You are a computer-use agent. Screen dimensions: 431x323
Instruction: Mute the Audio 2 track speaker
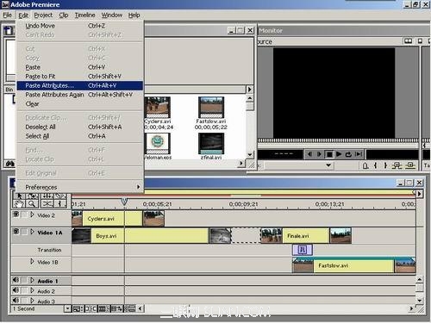click(x=16, y=290)
